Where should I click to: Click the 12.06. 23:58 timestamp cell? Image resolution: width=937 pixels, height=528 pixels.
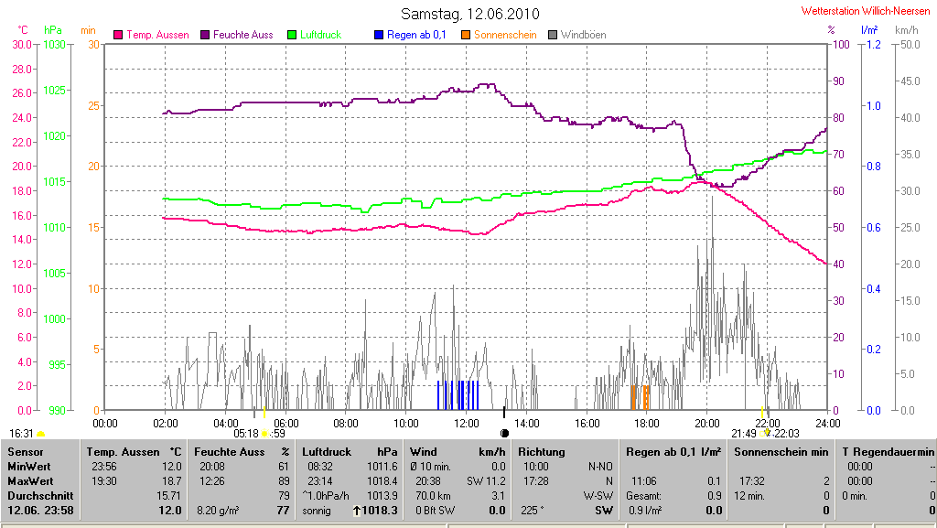click(40, 511)
